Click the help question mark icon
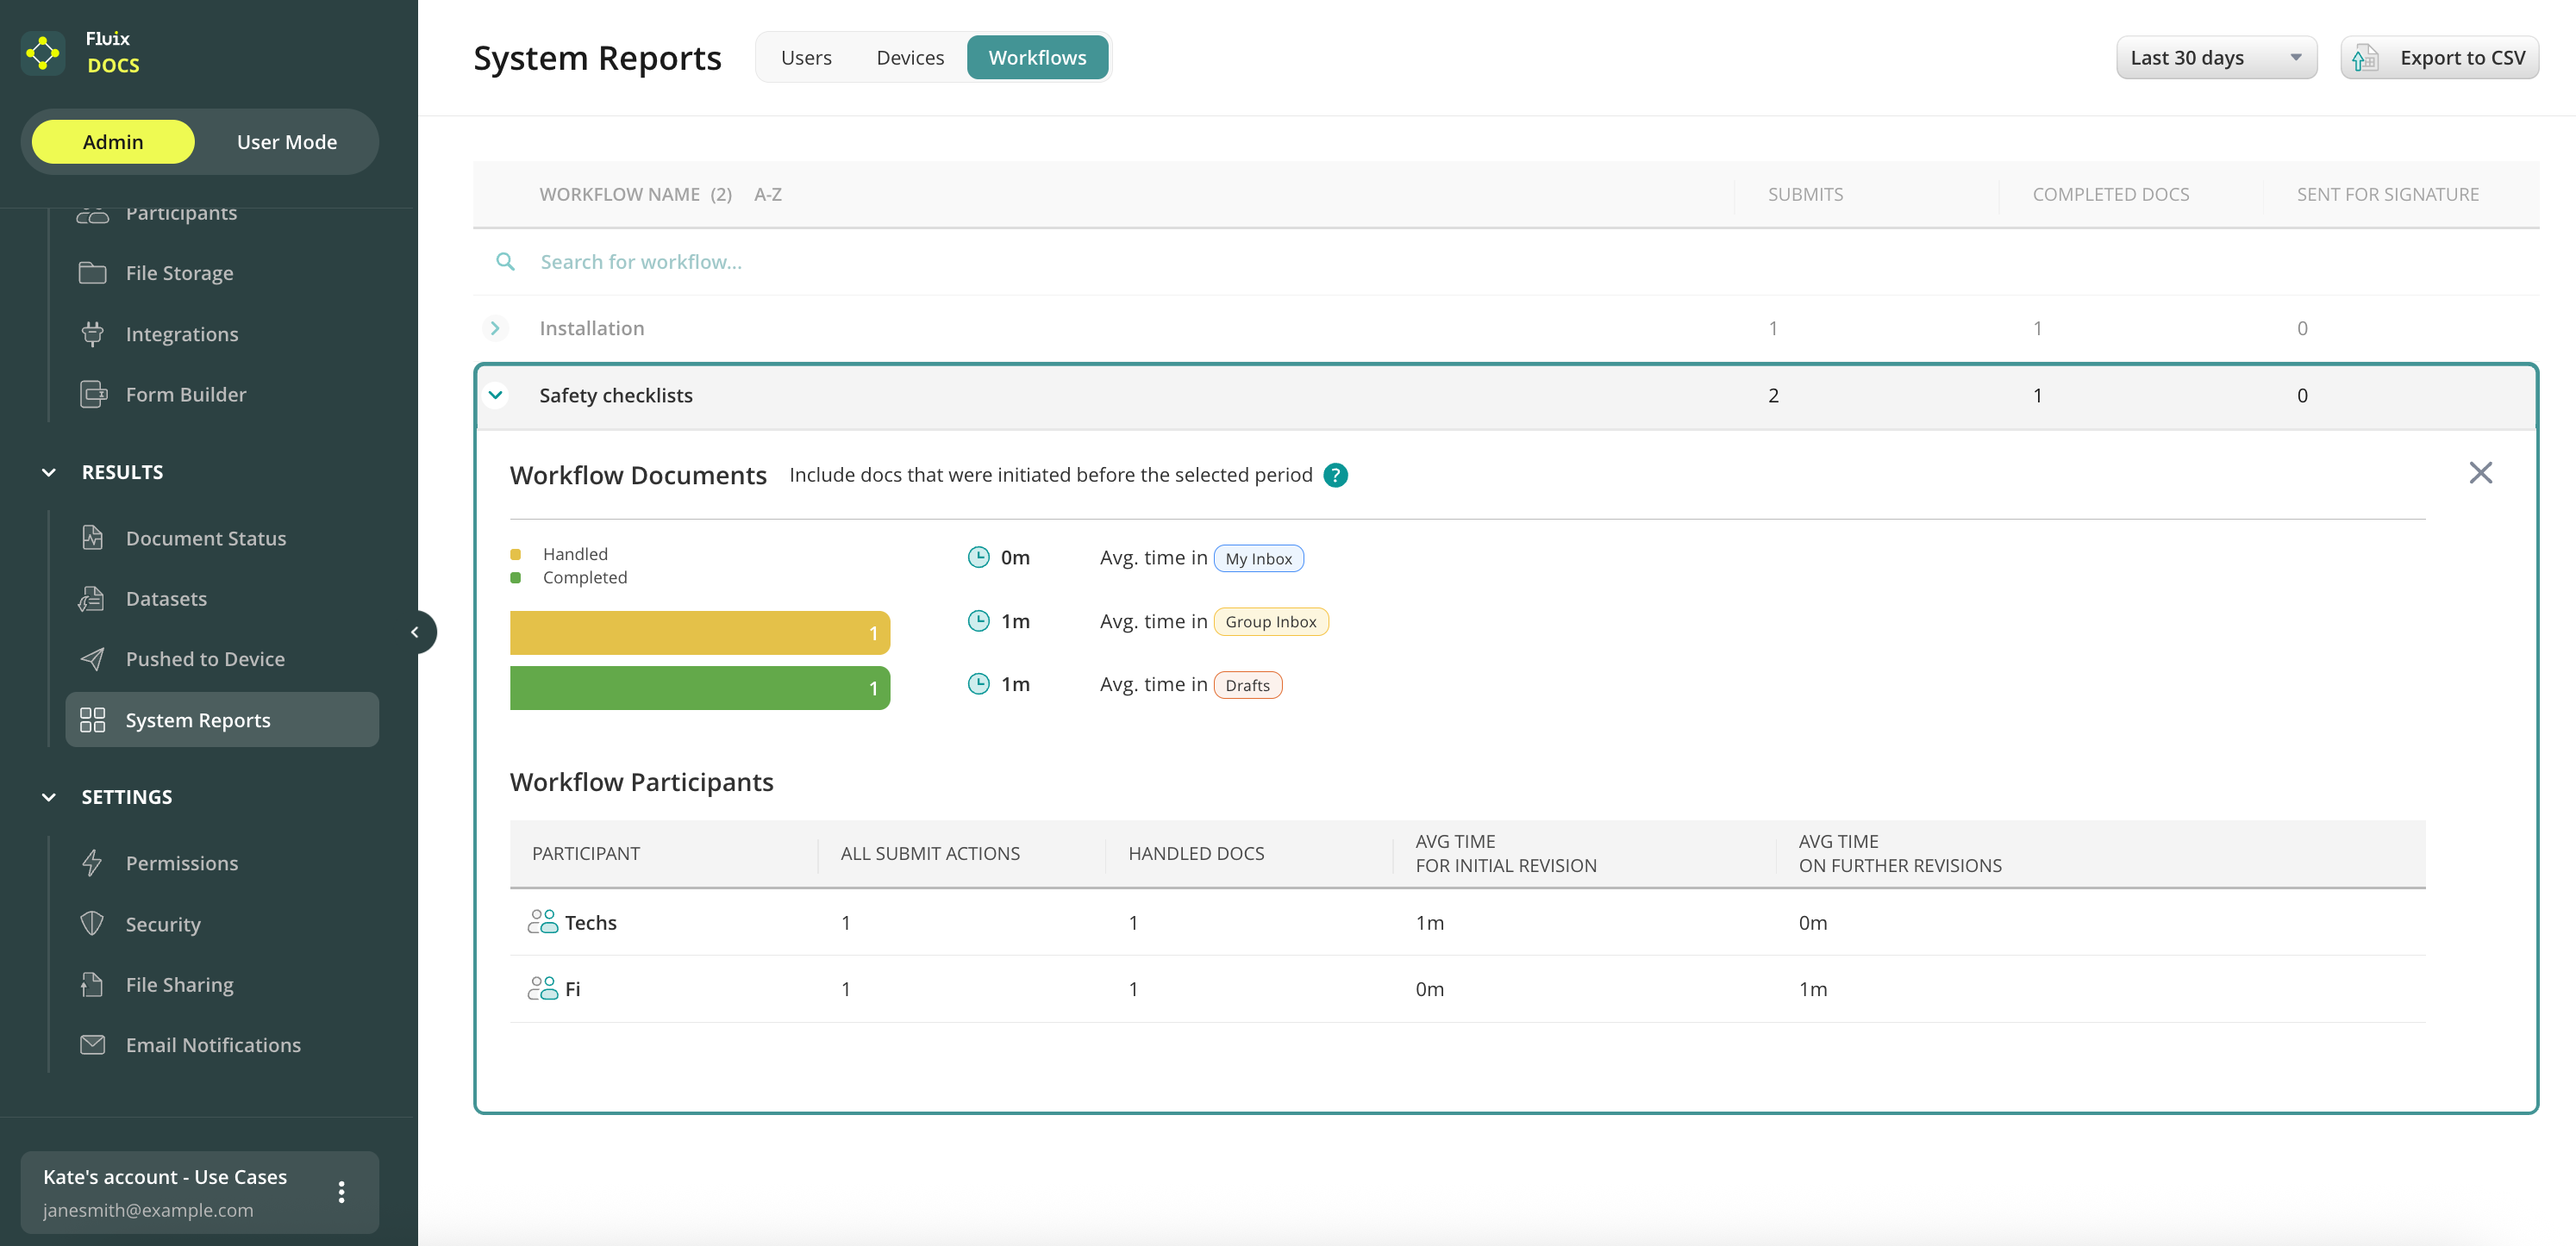This screenshot has height=1246, width=2576. (x=1335, y=475)
